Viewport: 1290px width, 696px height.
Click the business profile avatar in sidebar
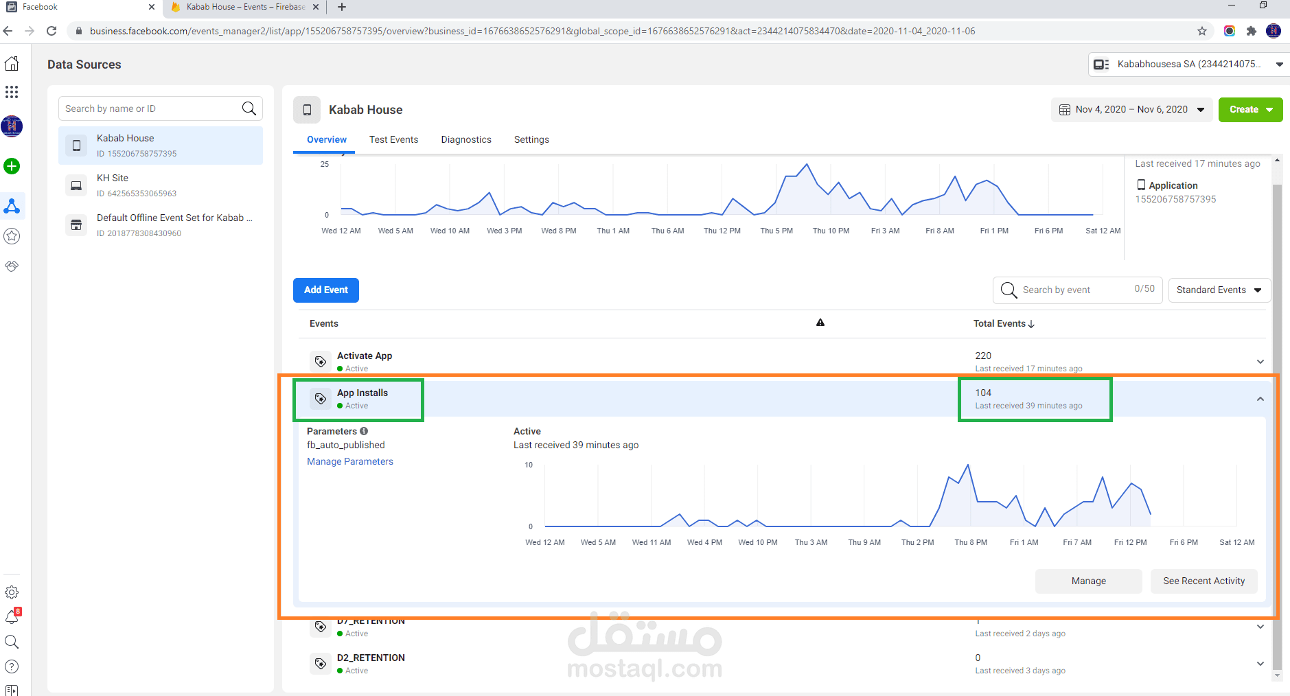12,126
